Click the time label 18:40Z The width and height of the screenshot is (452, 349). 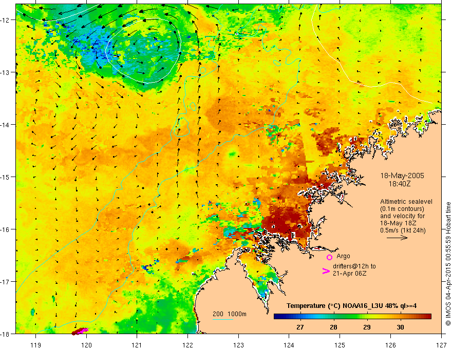coord(399,183)
